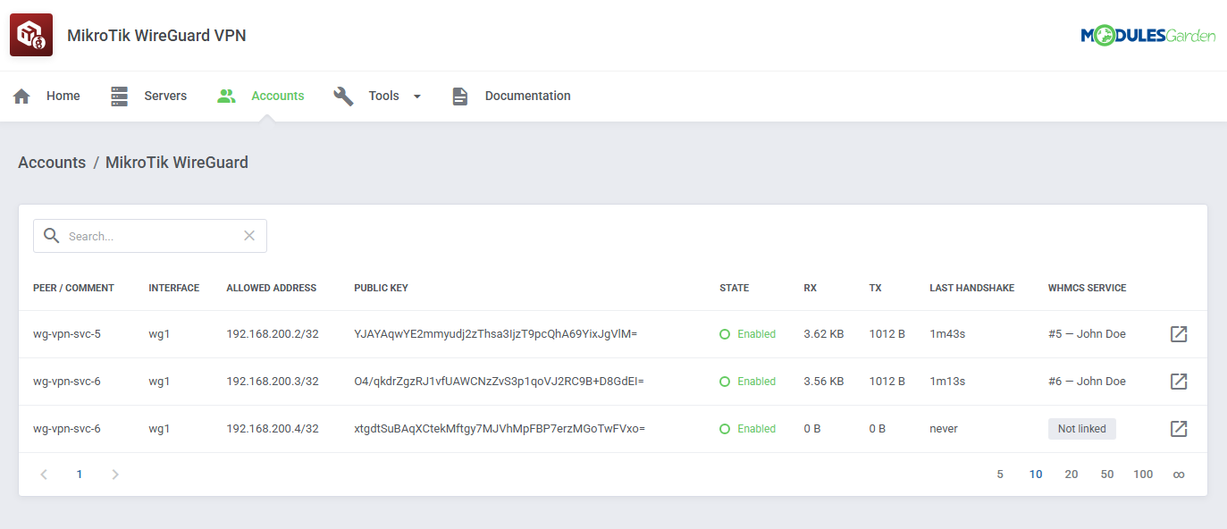Click the TX column header

[x=876, y=288]
